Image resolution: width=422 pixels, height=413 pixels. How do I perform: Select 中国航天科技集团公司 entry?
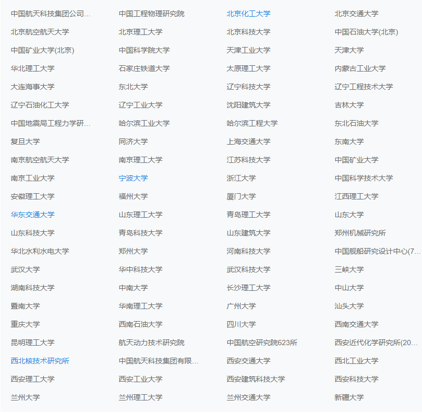[39, 14]
